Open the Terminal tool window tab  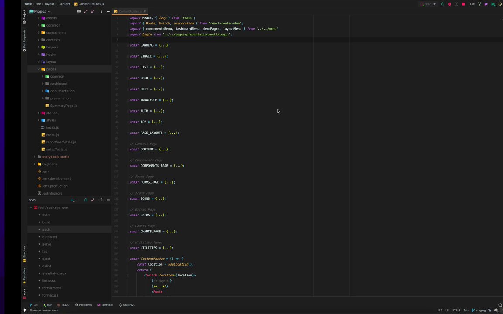[x=105, y=305]
